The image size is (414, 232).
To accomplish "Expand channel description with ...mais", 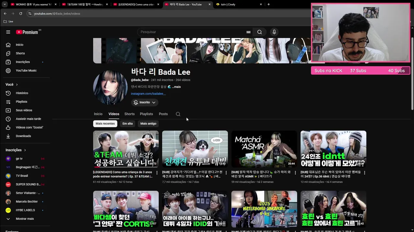I will (x=176, y=87).
